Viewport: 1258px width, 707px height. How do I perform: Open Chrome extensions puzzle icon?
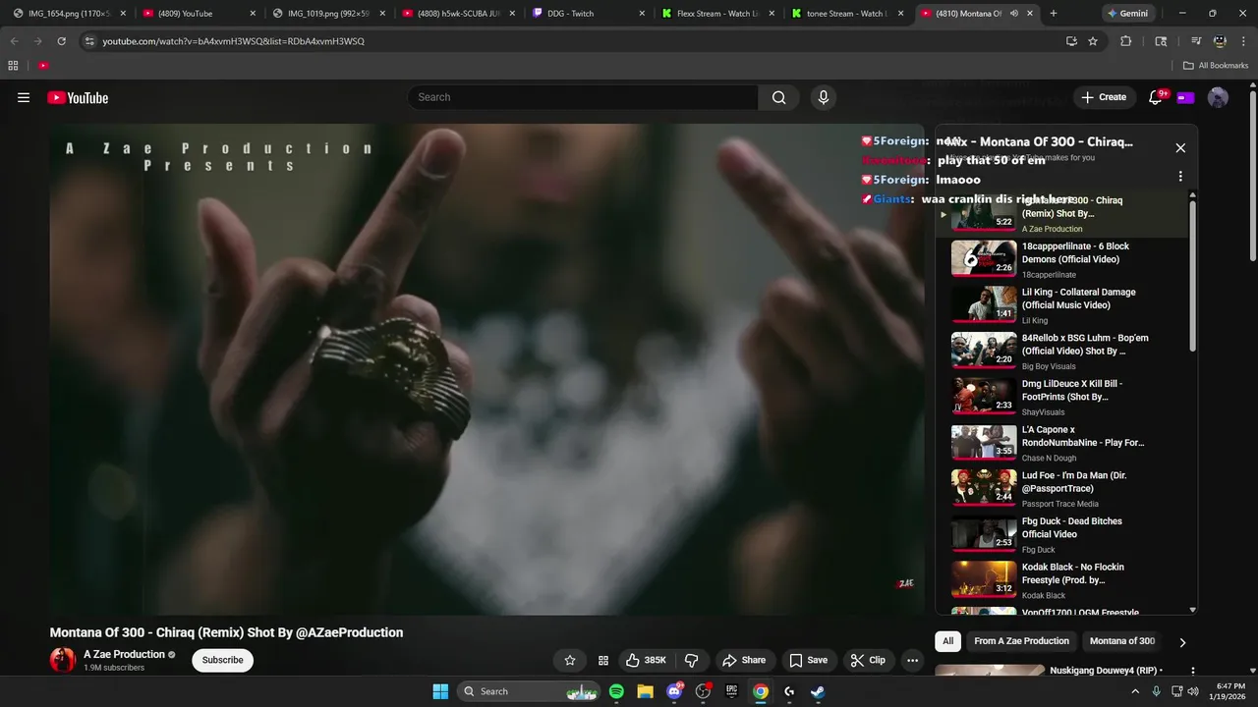tap(1126, 41)
